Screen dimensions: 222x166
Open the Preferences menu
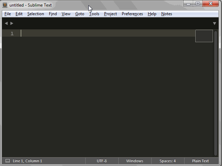132,14
